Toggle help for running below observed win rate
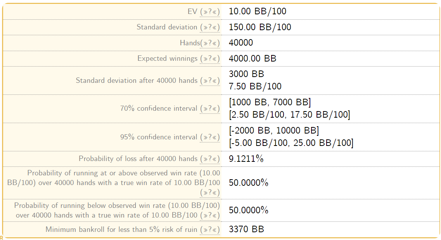The height and width of the screenshot is (240, 441). point(210,215)
